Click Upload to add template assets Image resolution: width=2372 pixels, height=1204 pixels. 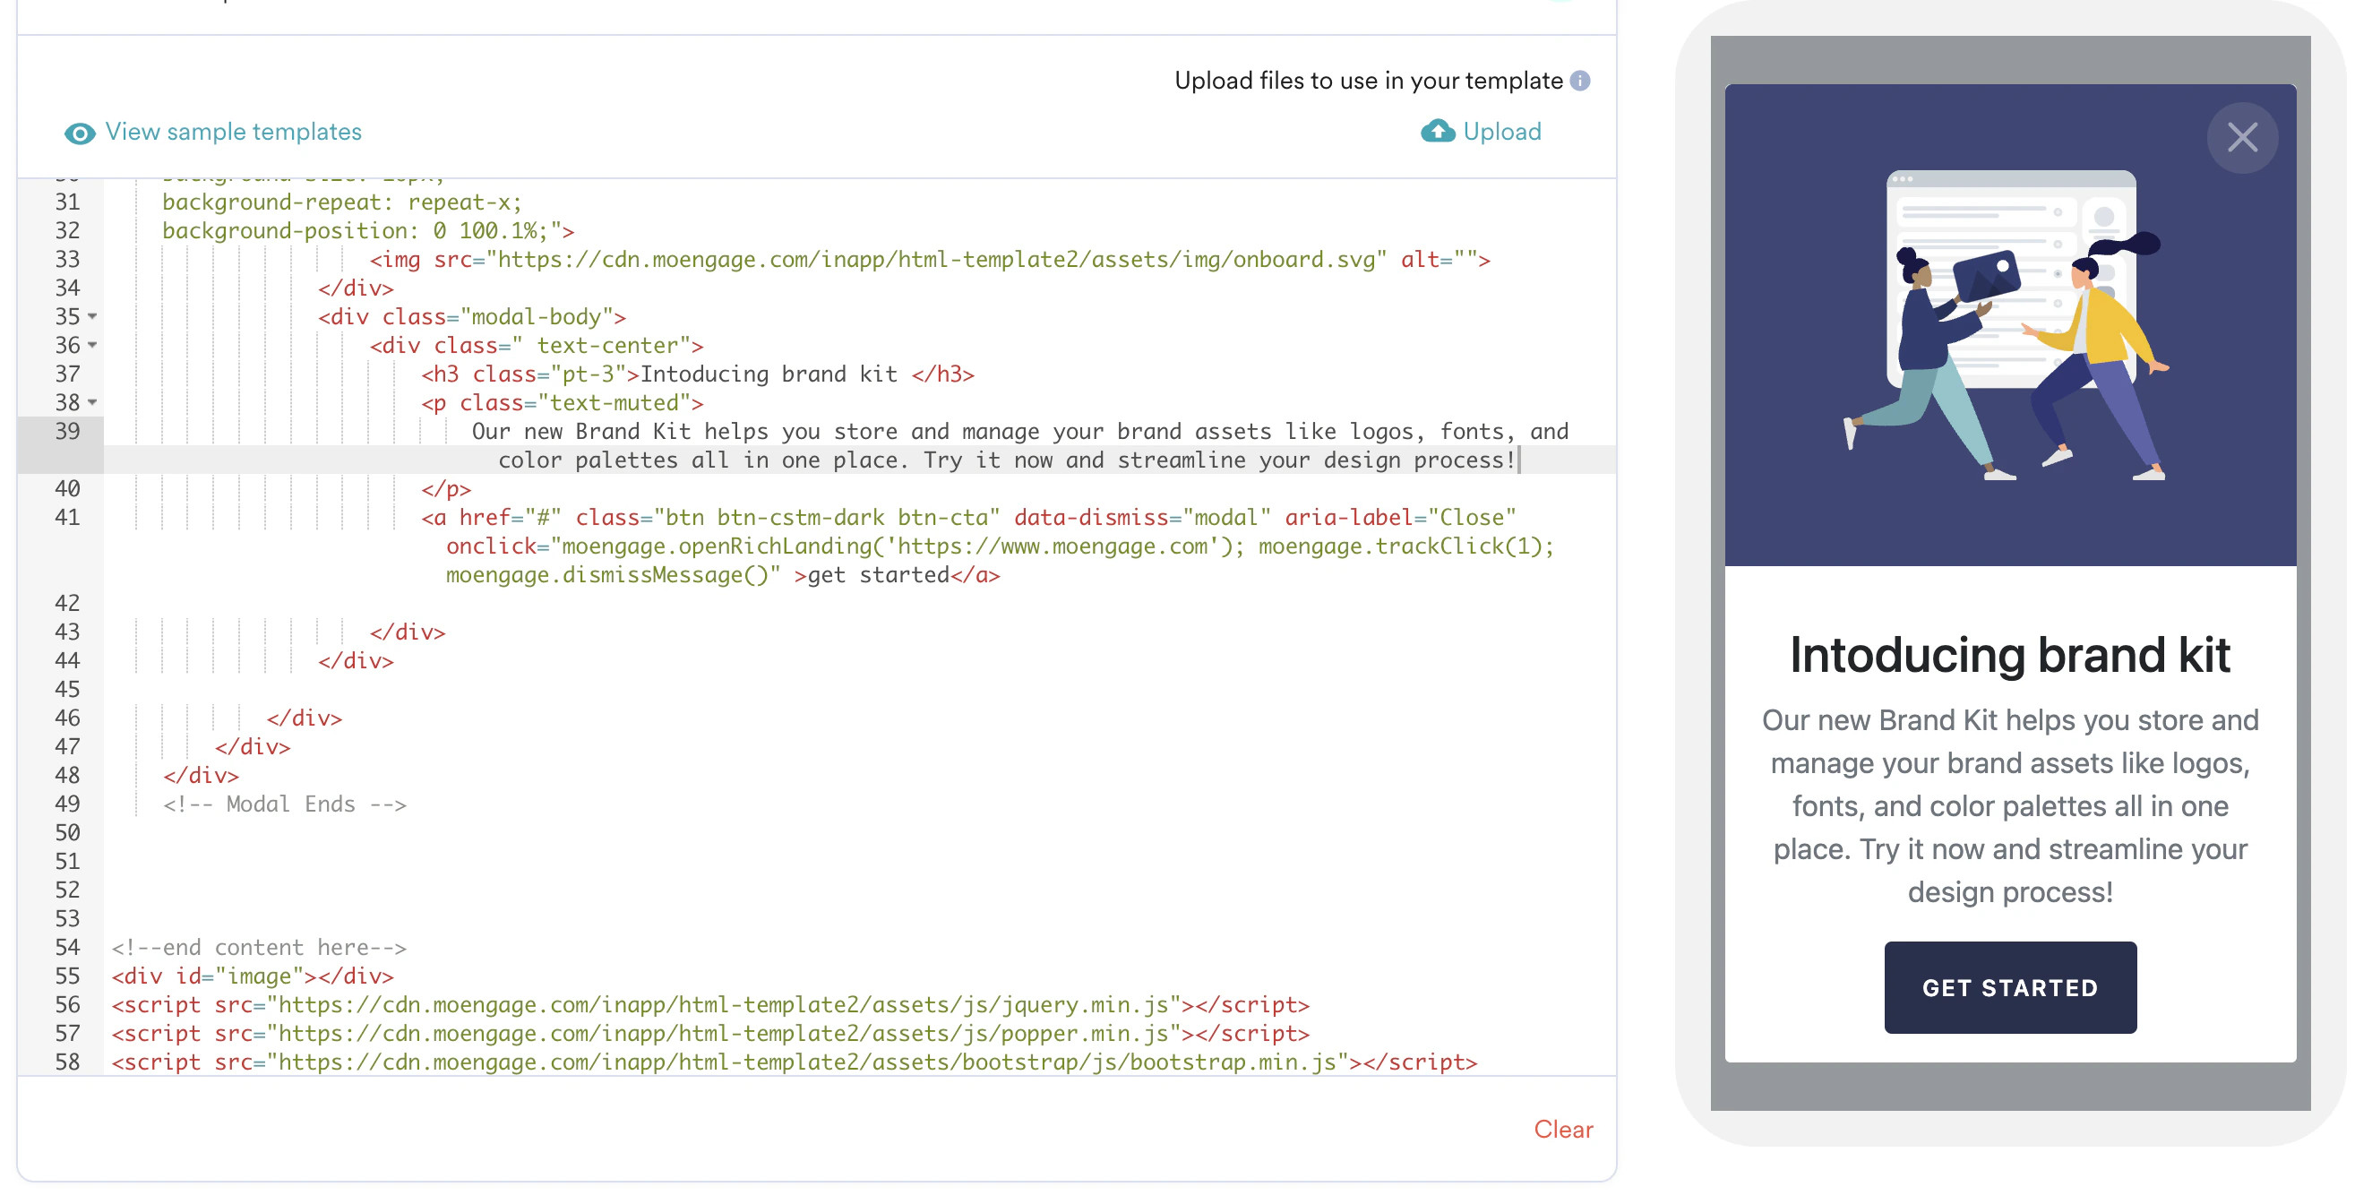[x=1501, y=132]
